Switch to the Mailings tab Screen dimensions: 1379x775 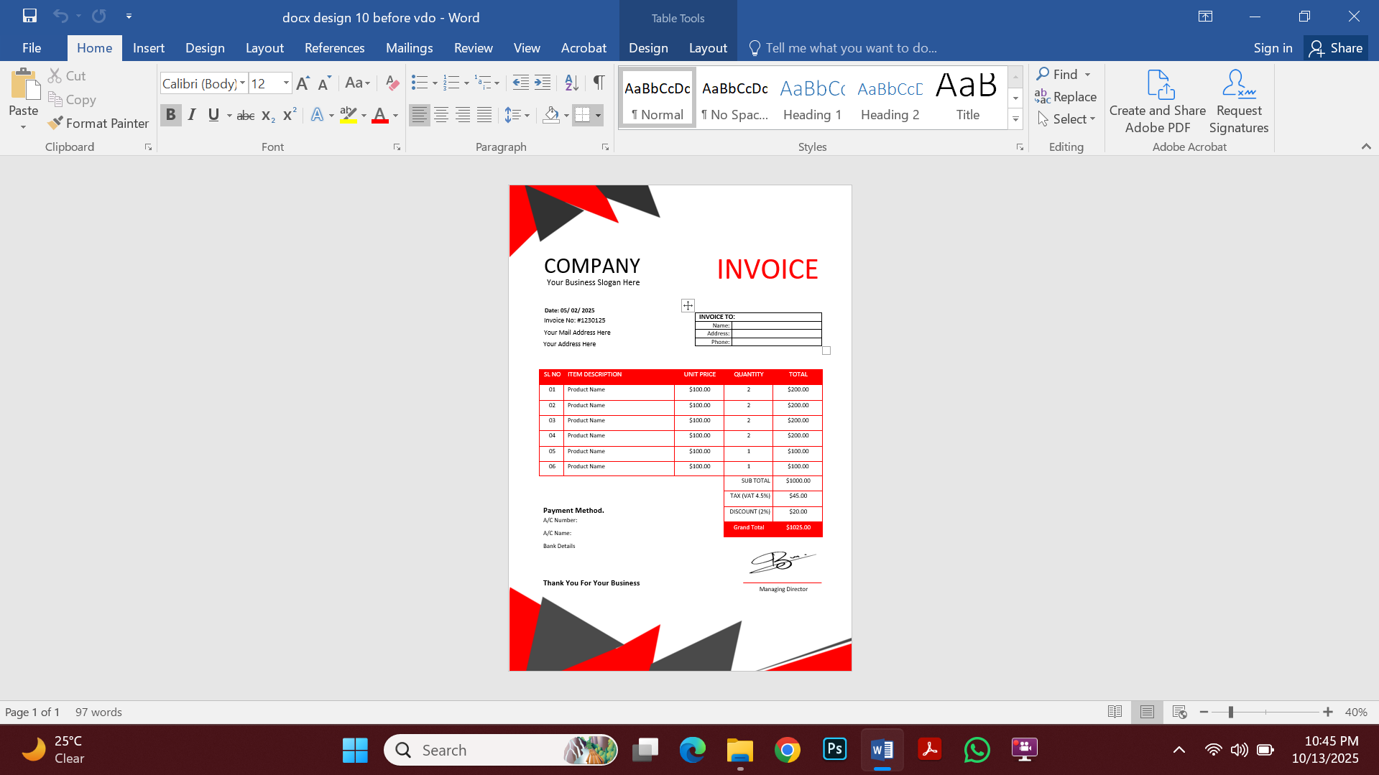pyautogui.click(x=409, y=47)
